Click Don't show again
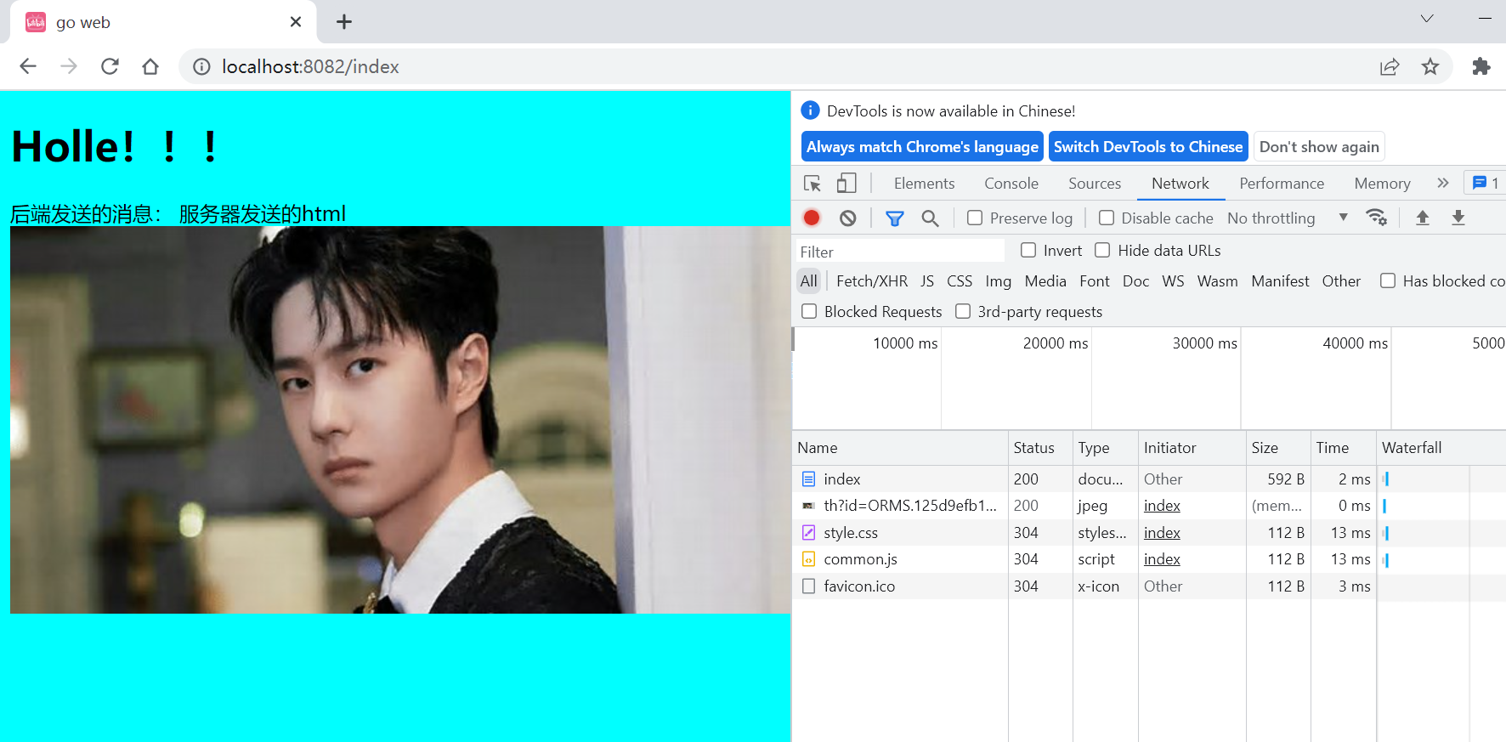Screen dimensions: 1506x742 (x=1319, y=147)
